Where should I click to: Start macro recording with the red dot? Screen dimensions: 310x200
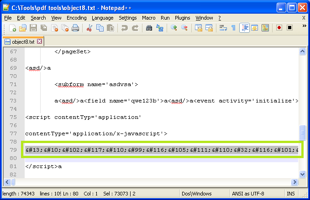[x=279, y=28]
